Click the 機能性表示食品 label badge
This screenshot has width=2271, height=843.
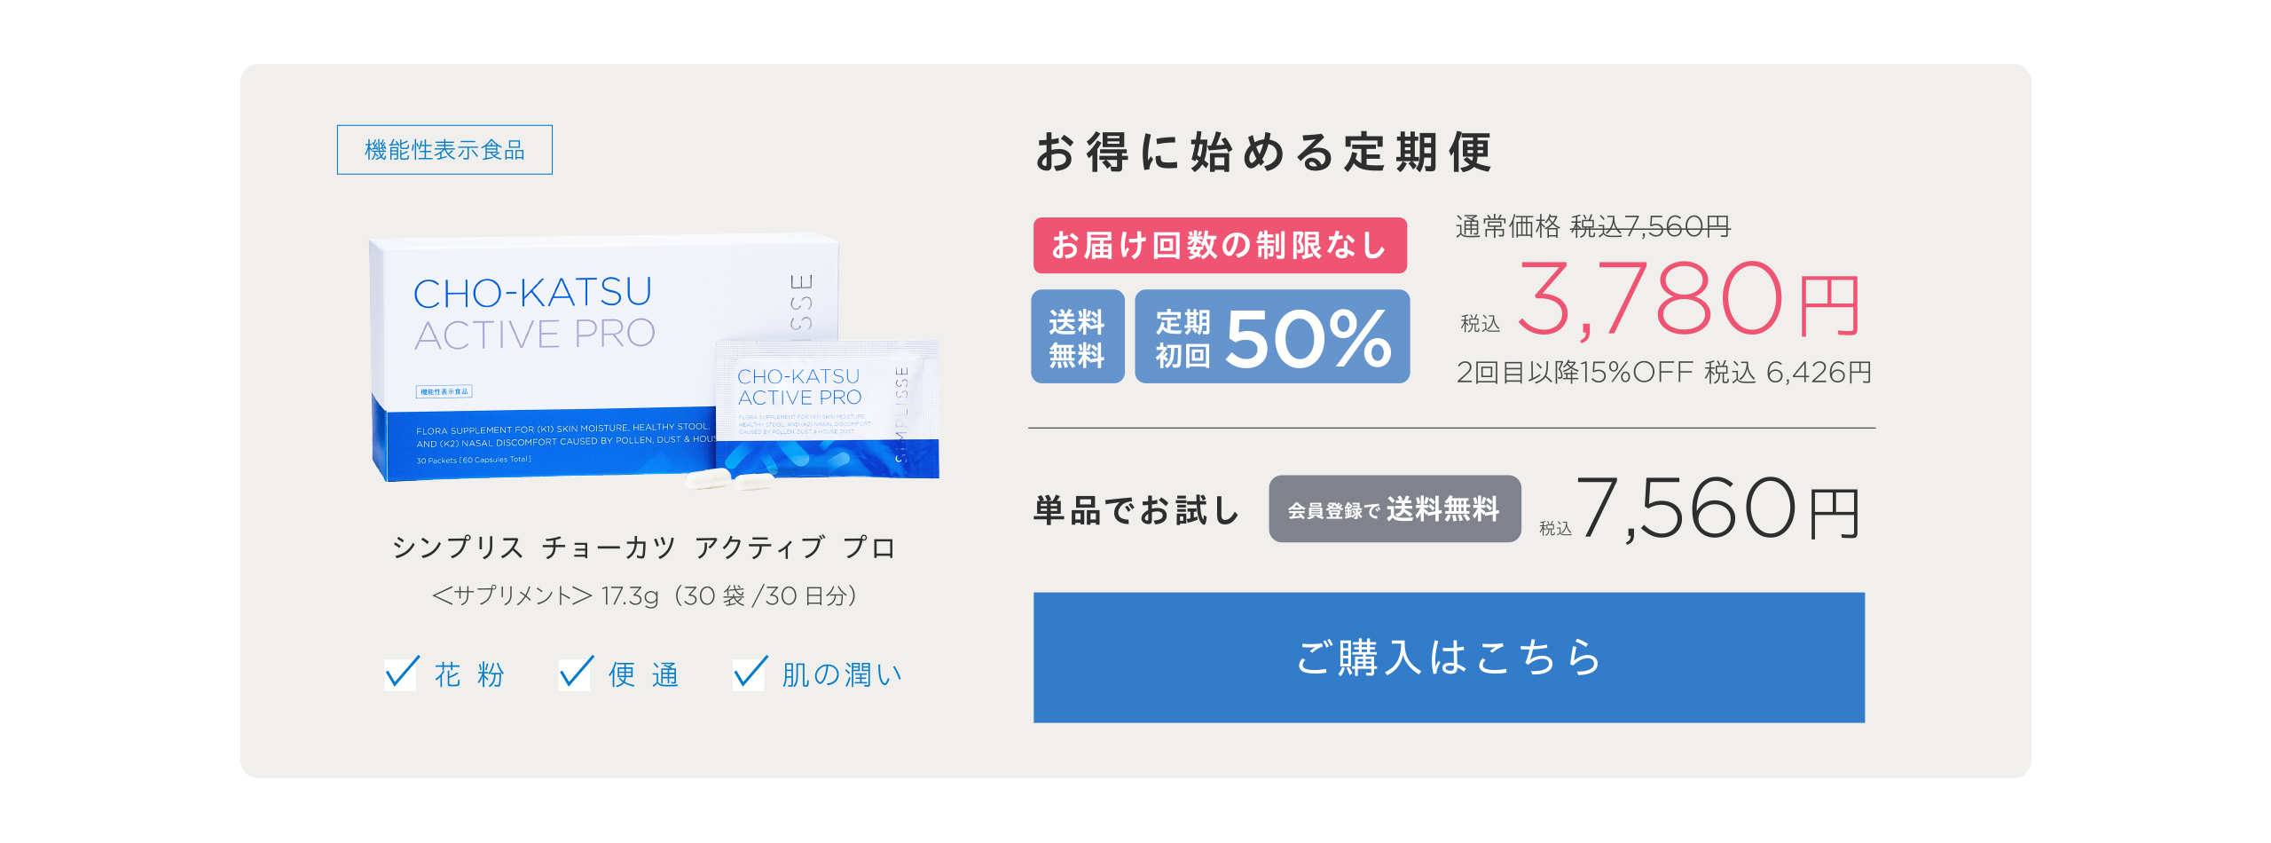click(444, 150)
